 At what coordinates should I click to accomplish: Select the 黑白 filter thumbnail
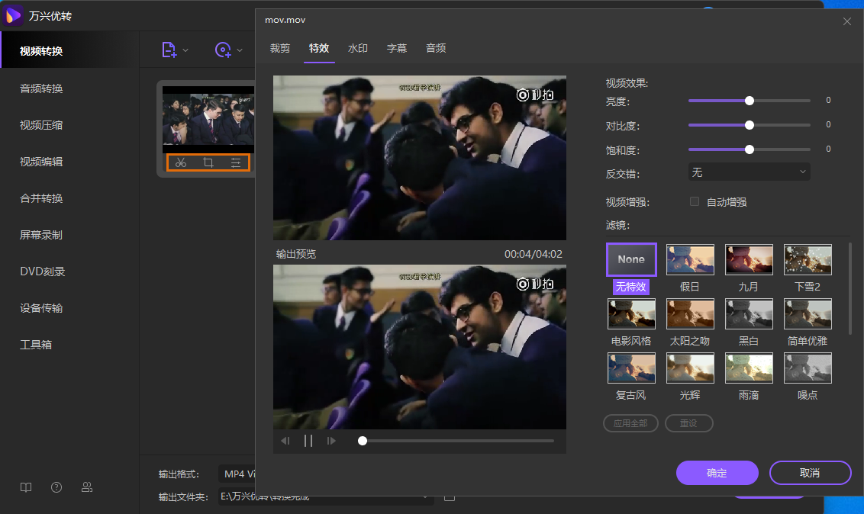click(749, 314)
